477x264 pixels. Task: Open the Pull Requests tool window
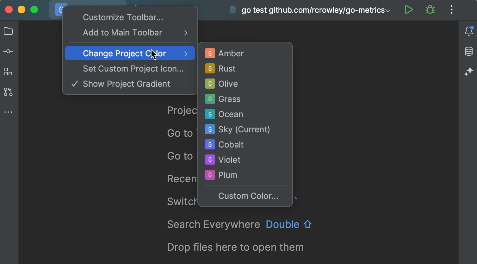pyautogui.click(x=9, y=92)
